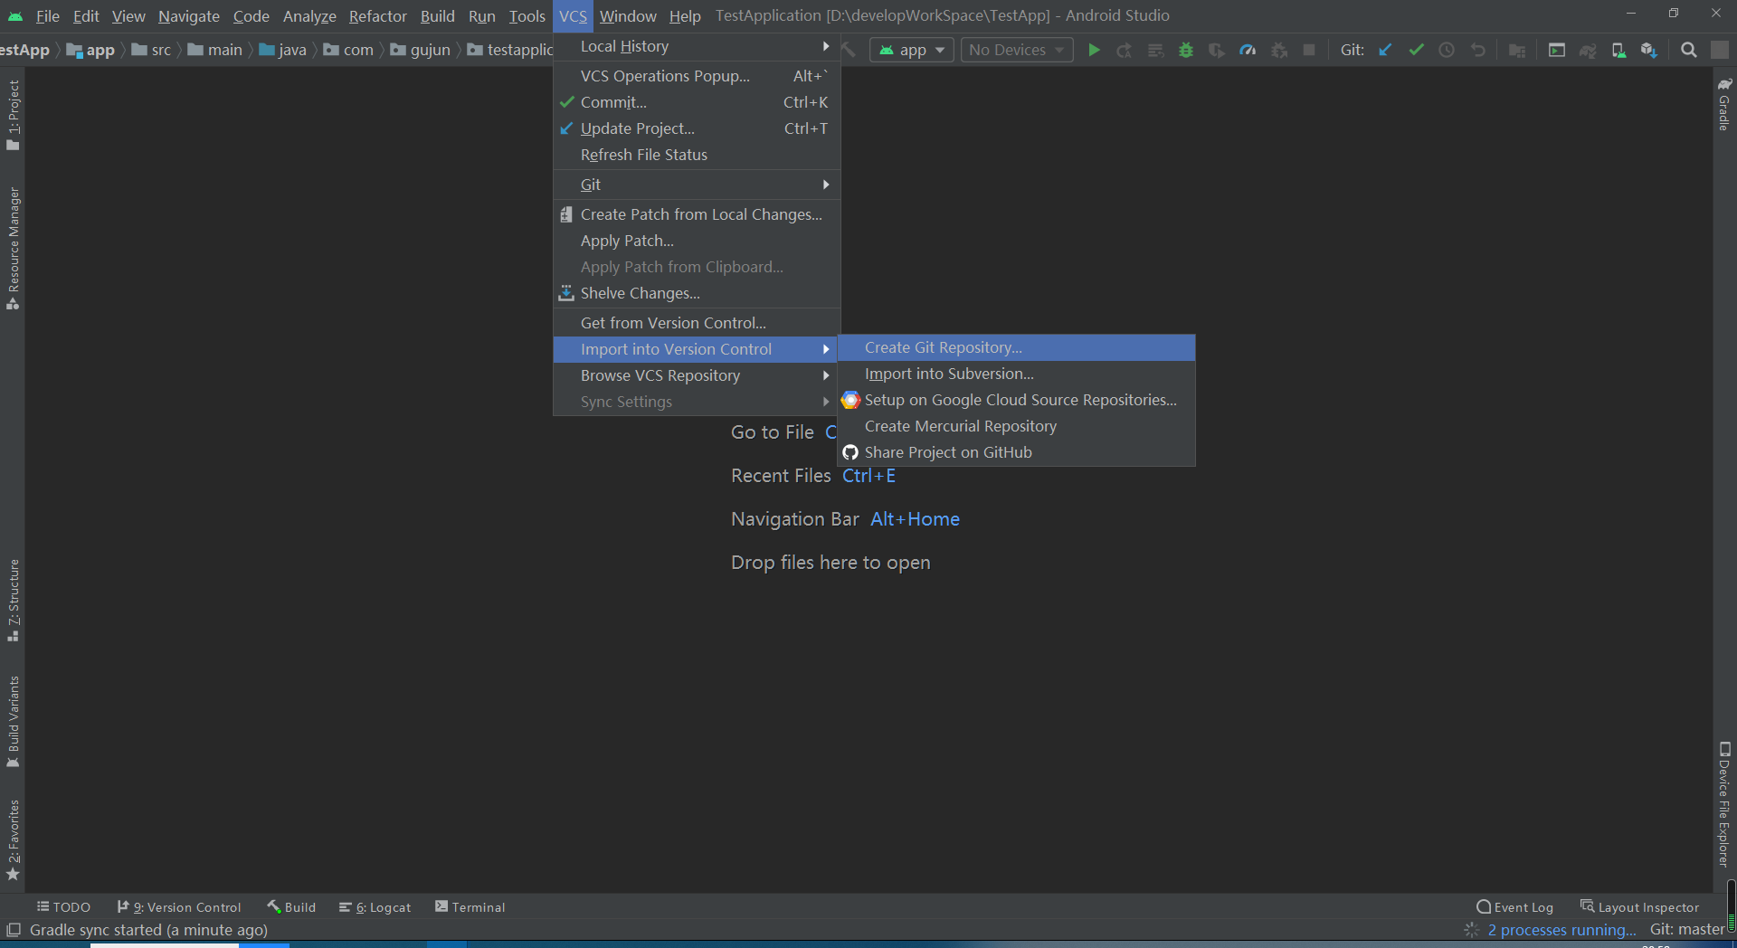Viewport: 1737px width, 948px height.
Task: Click the 'gujun' breadcrumb folder
Action: click(x=421, y=50)
